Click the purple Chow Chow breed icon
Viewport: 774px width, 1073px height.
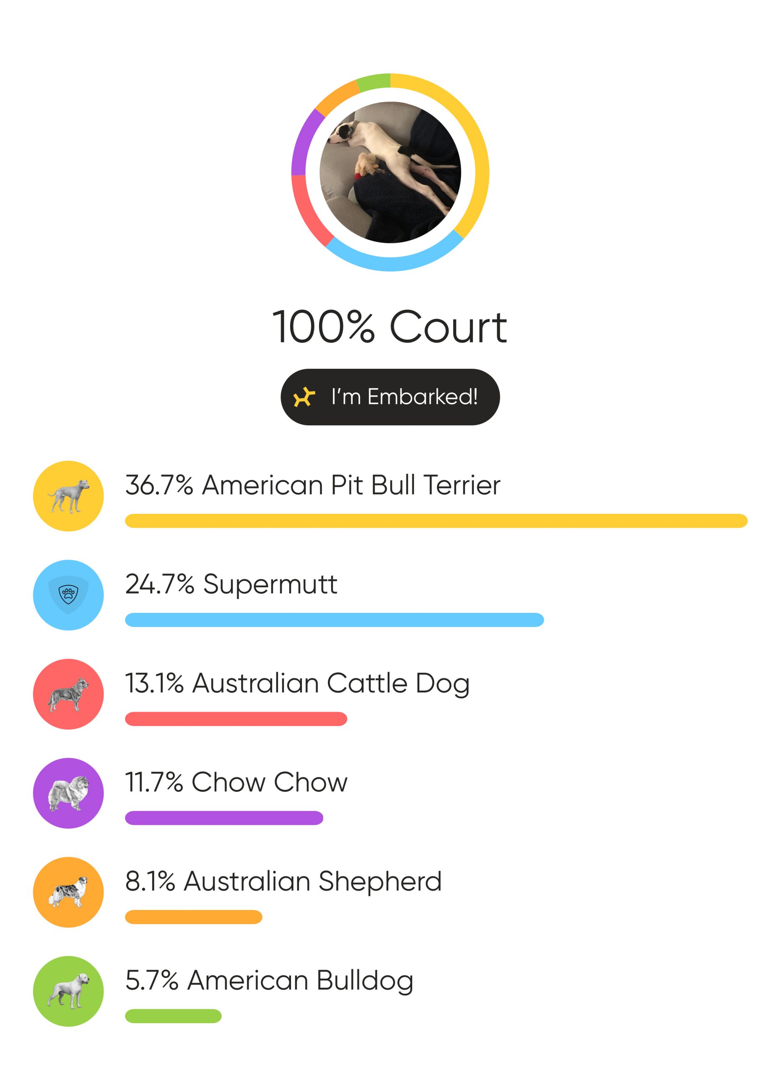pyautogui.click(x=68, y=793)
